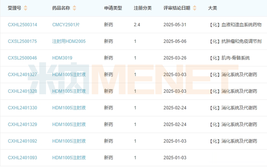Select 新药 in the CXSL2500046 row
267x167 pixels.
[x=108, y=58]
